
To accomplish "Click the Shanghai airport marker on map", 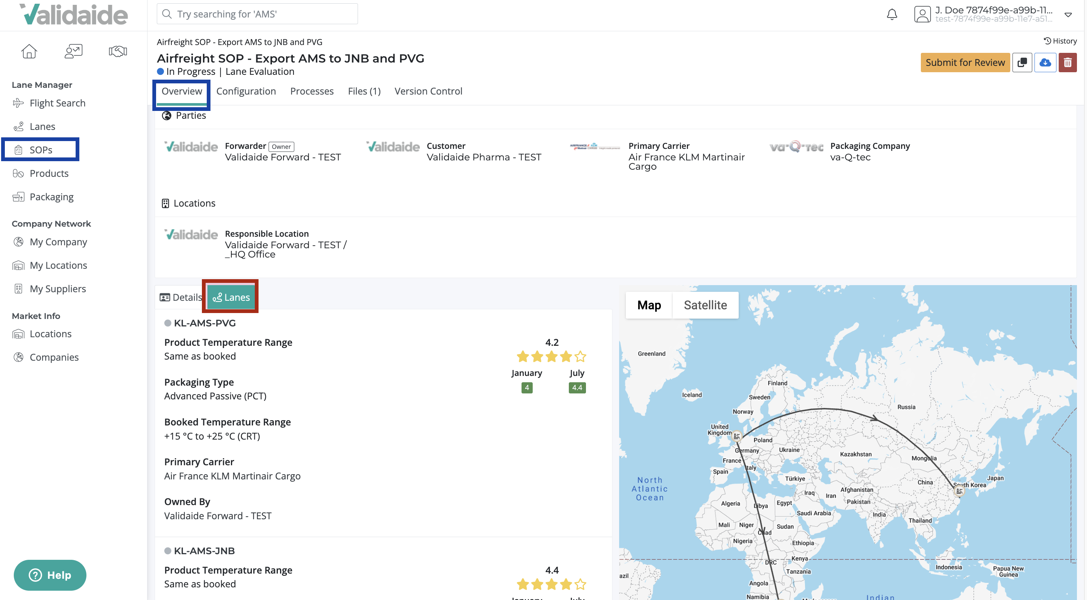I will (x=959, y=491).
